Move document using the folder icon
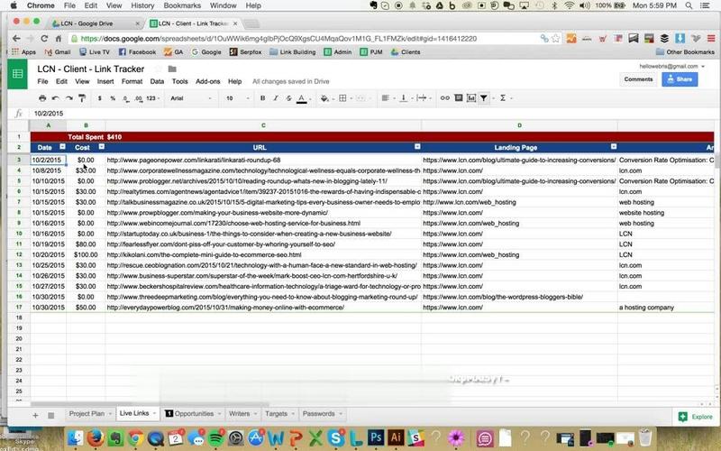721x451 pixels. [x=172, y=69]
